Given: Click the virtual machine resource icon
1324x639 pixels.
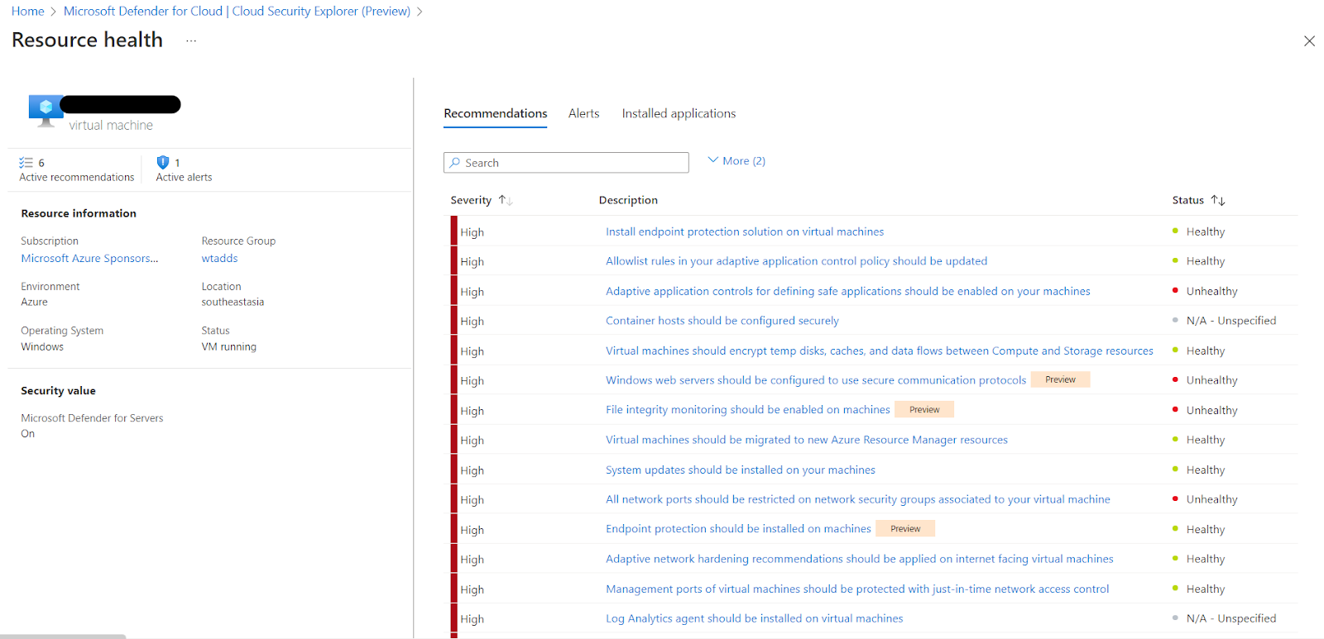Looking at the screenshot, I should (46, 110).
